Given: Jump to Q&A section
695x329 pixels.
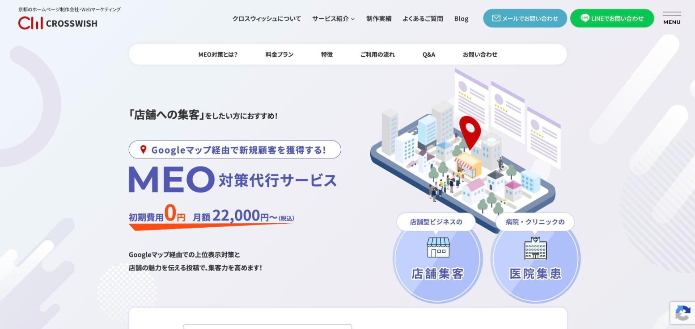Looking at the screenshot, I should pos(428,54).
